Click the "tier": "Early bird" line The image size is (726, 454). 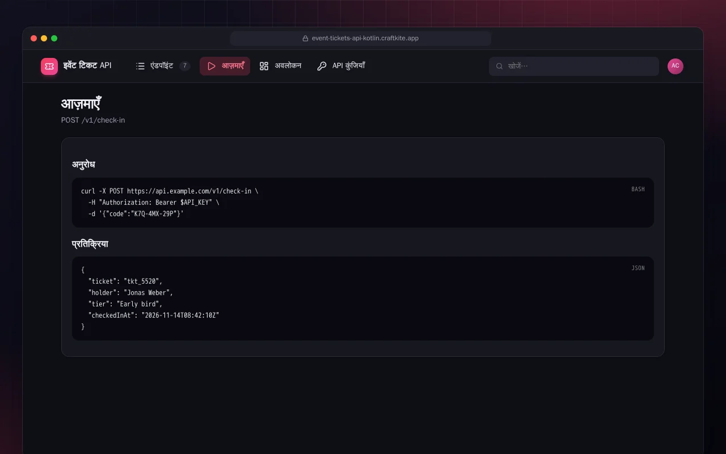125,304
